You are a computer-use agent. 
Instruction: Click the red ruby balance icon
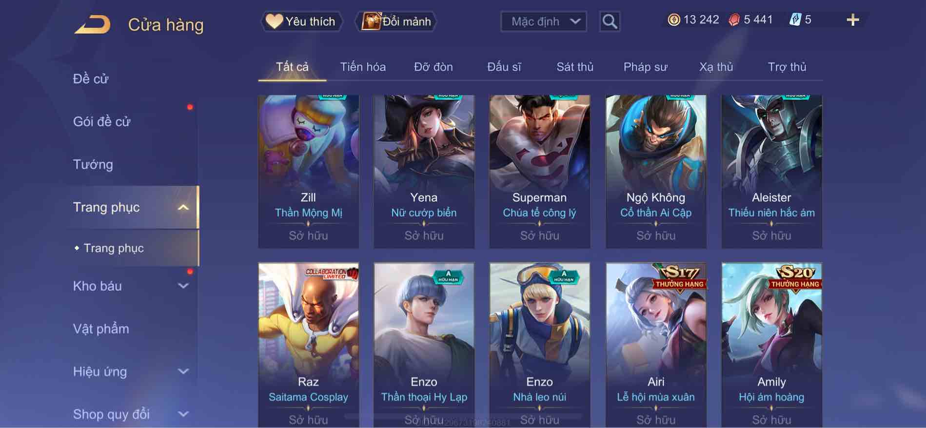click(x=734, y=19)
